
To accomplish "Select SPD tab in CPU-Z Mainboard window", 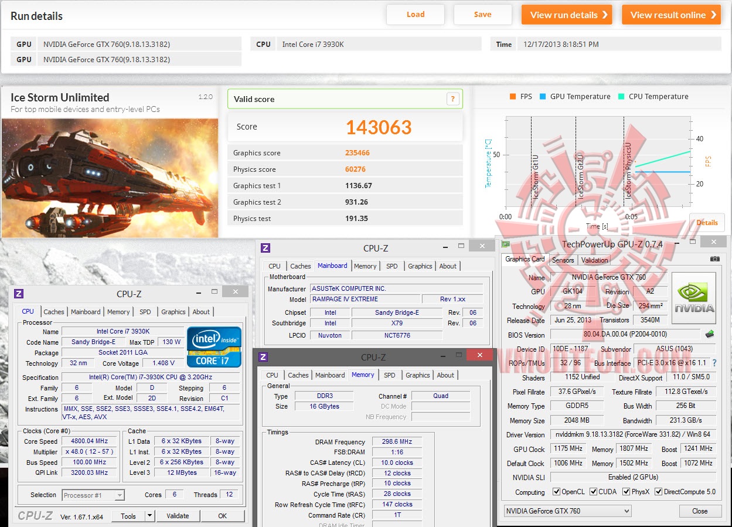I will pyautogui.click(x=392, y=266).
